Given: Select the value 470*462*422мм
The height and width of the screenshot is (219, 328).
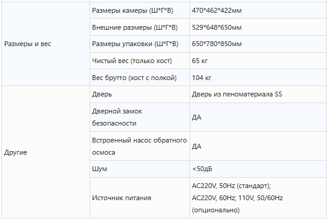Looking at the screenshot, I should [217, 10].
